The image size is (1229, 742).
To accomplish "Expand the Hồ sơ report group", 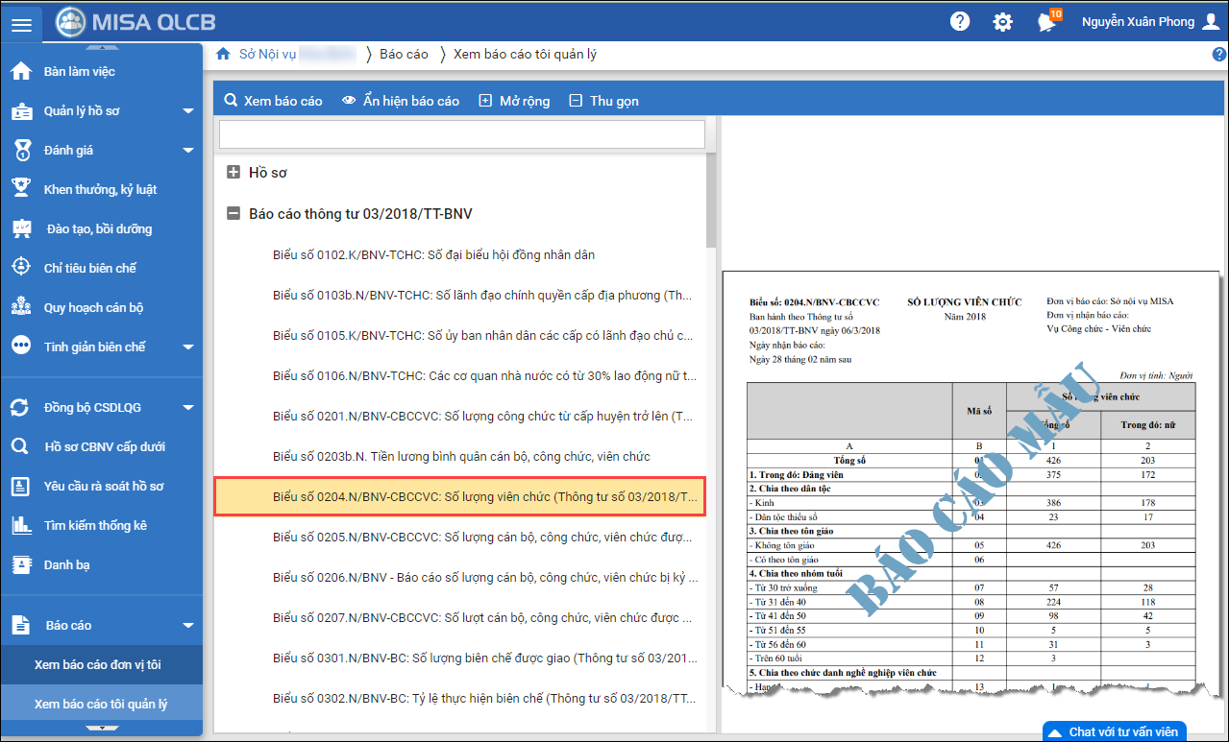I will click(234, 173).
